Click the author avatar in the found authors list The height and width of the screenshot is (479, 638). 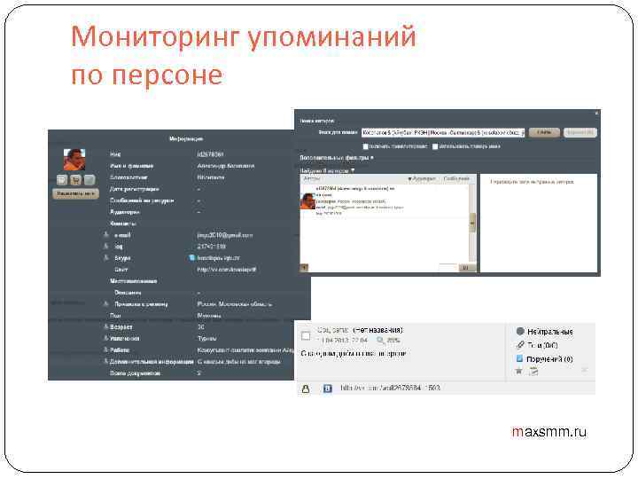(x=307, y=200)
